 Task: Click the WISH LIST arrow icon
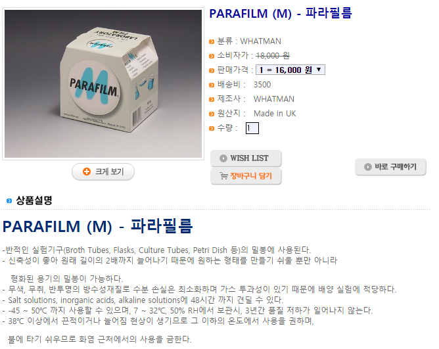(x=223, y=158)
